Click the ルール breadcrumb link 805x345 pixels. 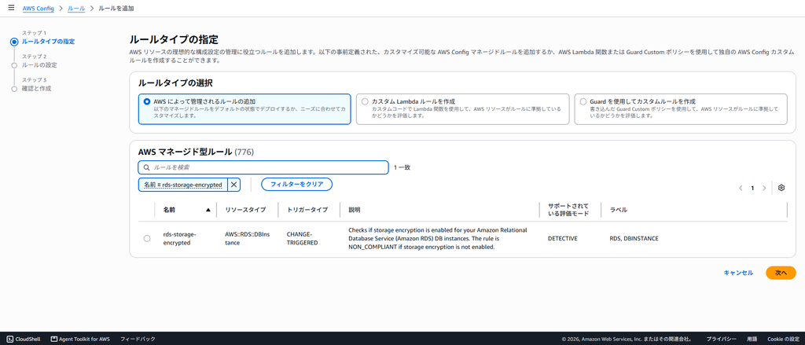[x=76, y=9]
